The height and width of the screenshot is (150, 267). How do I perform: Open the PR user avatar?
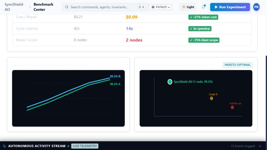pos(256,7)
